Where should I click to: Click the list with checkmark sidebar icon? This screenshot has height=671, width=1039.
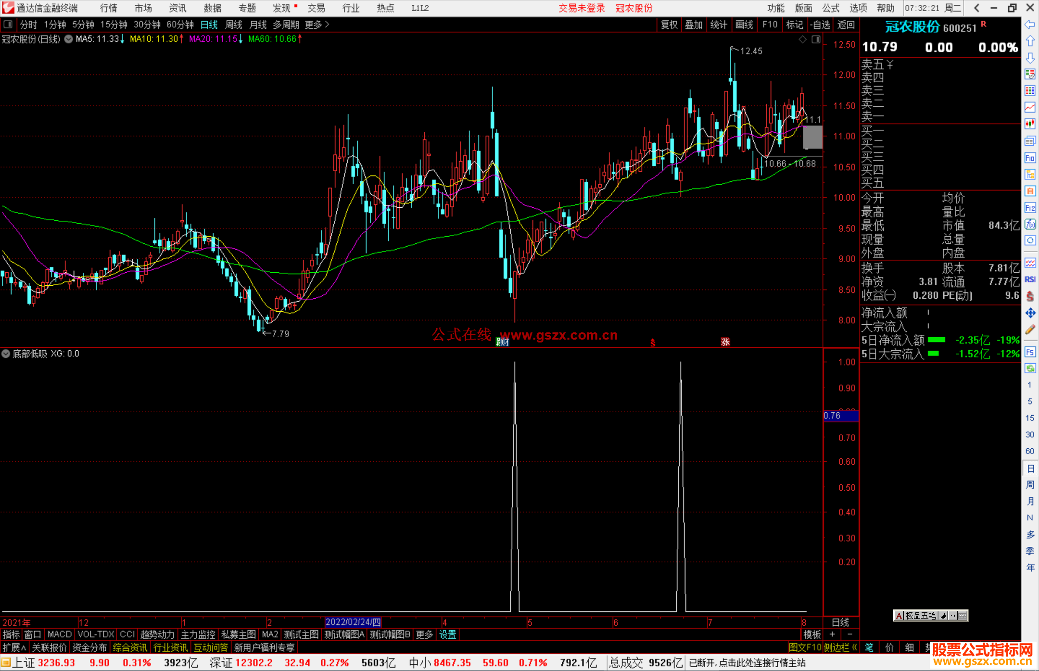pos(1030,74)
